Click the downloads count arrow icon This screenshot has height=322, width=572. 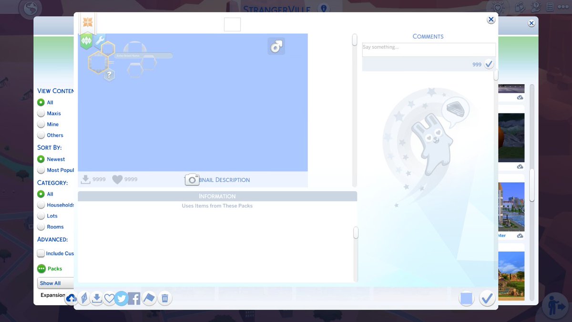(86, 179)
